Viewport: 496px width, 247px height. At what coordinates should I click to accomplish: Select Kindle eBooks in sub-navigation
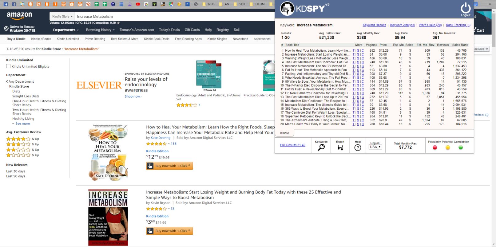[41, 39]
